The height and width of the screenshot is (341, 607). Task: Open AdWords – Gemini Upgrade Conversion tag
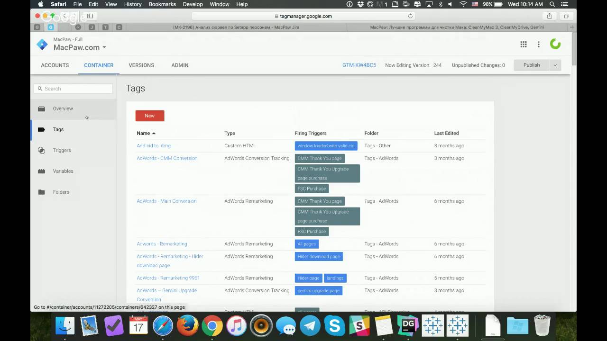click(166, 295)
